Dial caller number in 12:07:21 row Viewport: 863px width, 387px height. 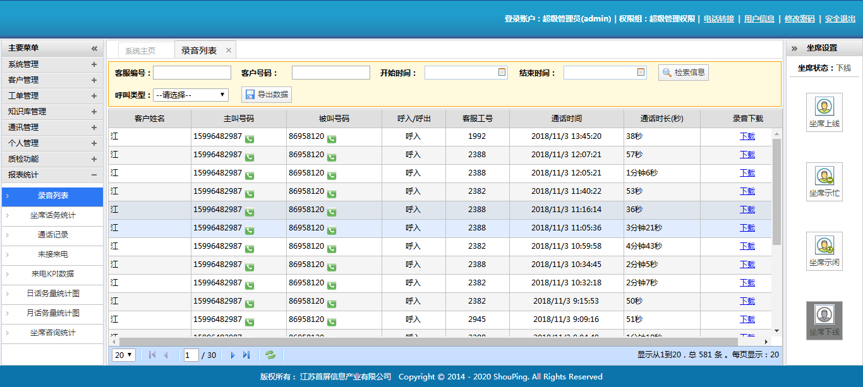250,157
